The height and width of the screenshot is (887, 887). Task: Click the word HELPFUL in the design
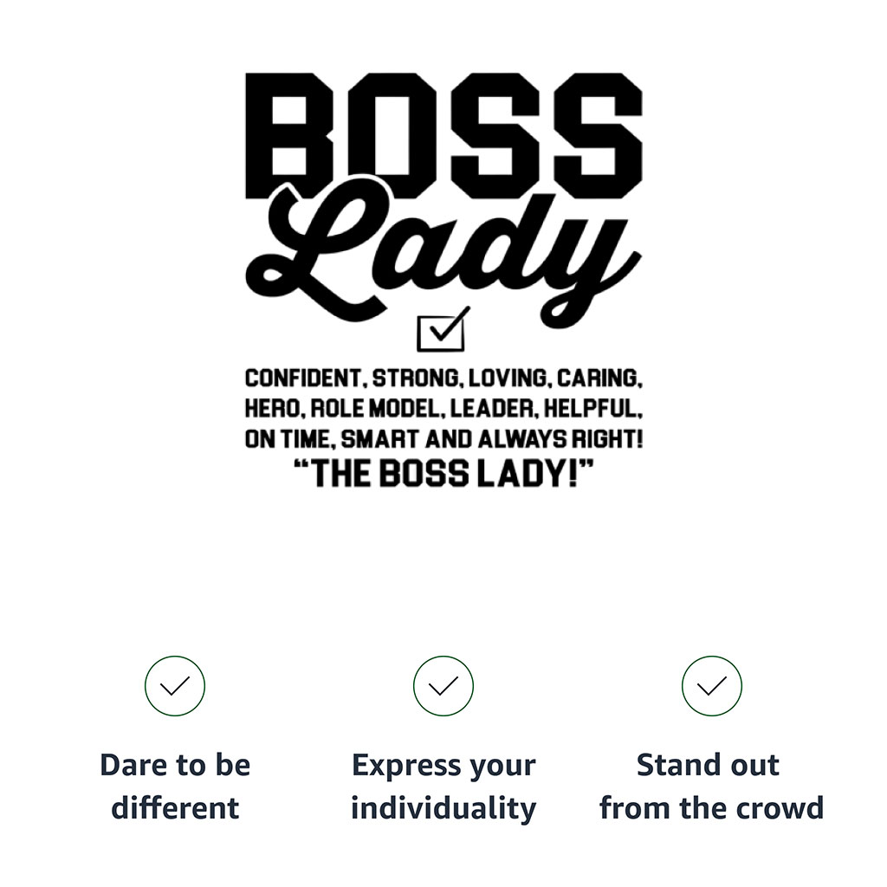[x=593, y=409]
